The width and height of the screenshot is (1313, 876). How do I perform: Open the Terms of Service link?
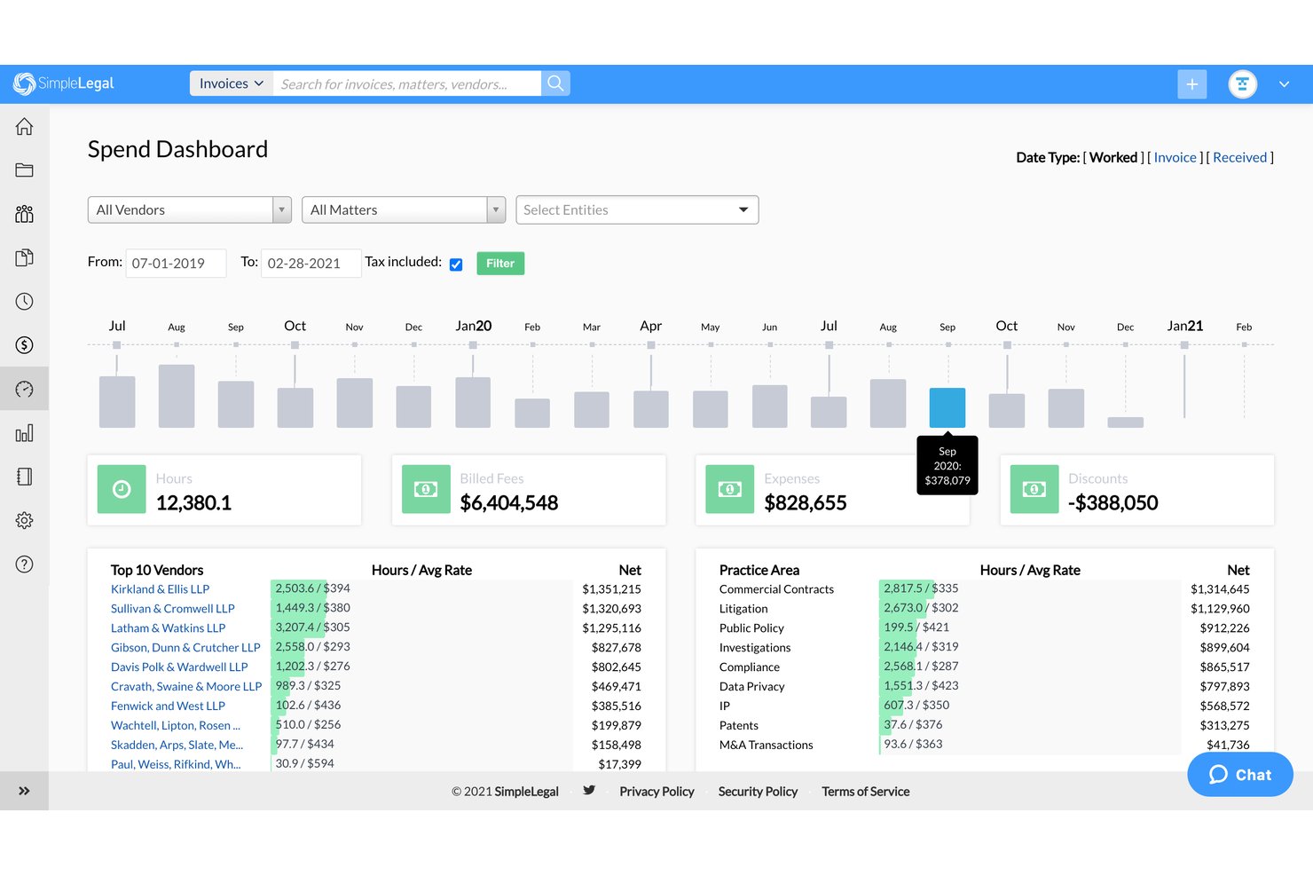click(866, 792)
